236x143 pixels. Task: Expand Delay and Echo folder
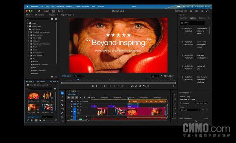[x=29, y=35]
